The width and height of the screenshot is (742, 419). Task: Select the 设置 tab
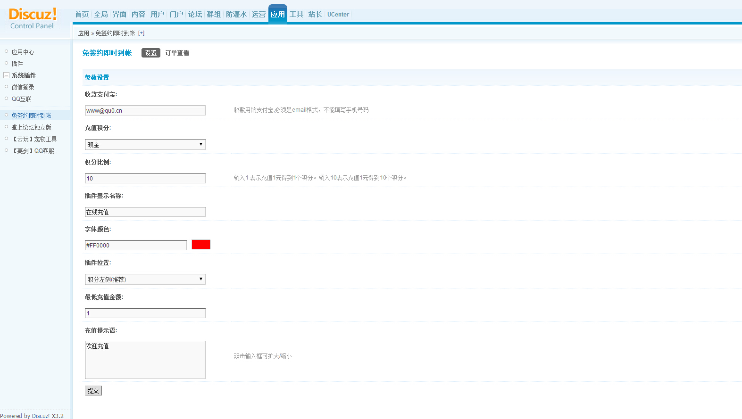tap(150, 53)
